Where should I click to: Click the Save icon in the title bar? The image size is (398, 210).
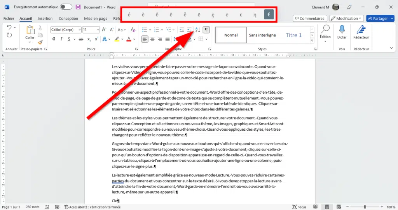point(78,7)
